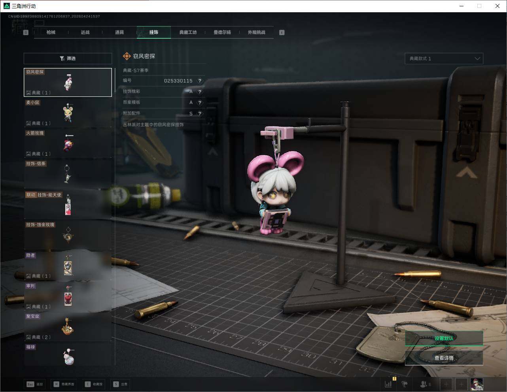Select the 隐者 tarot charm

click(x=68, y=266)
